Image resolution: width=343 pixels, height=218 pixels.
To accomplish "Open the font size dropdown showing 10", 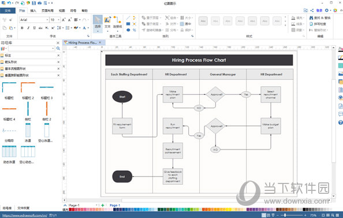I will click(x=59, y=20).
